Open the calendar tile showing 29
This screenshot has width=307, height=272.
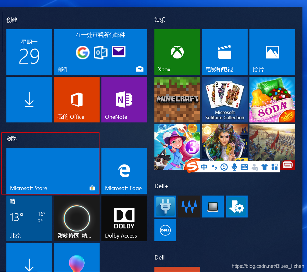[29, 52]
